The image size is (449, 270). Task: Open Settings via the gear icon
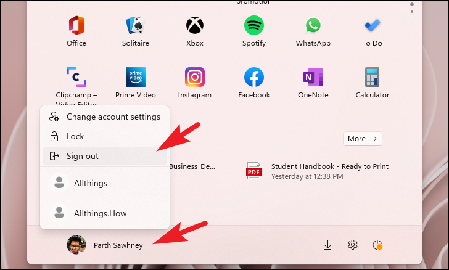(x=353, y=245)
